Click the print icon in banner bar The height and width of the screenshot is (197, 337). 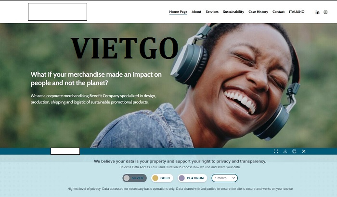pyautogui.click(x=294, y=151)
